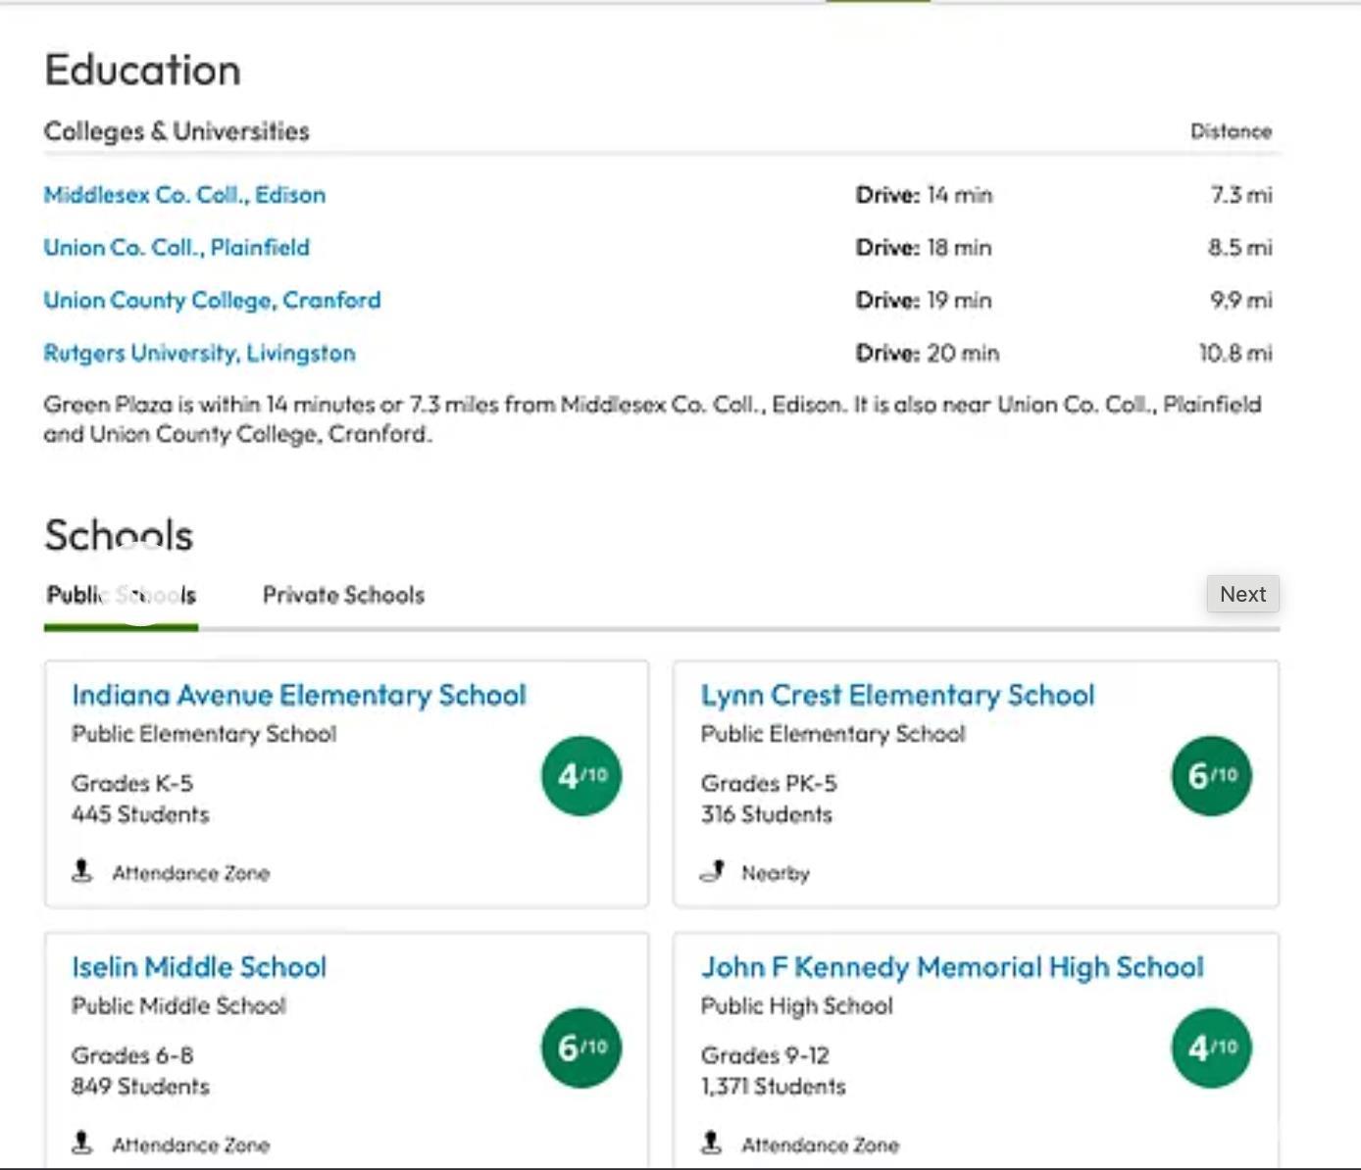1361x1170 pixels.
Task: Switch to the Private Schools tab
Action: point(343,595)
